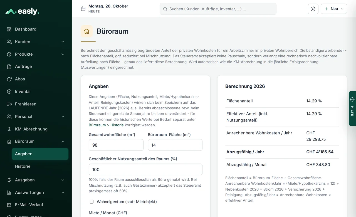The width and height of the screenshot is (356, 217).
Task: Open the Historie submenu item
Action: 40,166
